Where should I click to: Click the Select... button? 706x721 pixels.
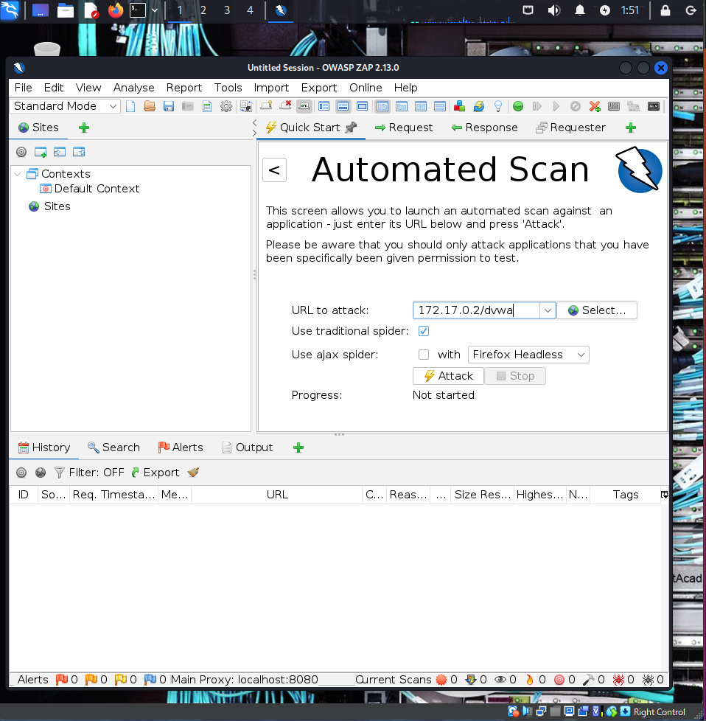coord(597,310)
